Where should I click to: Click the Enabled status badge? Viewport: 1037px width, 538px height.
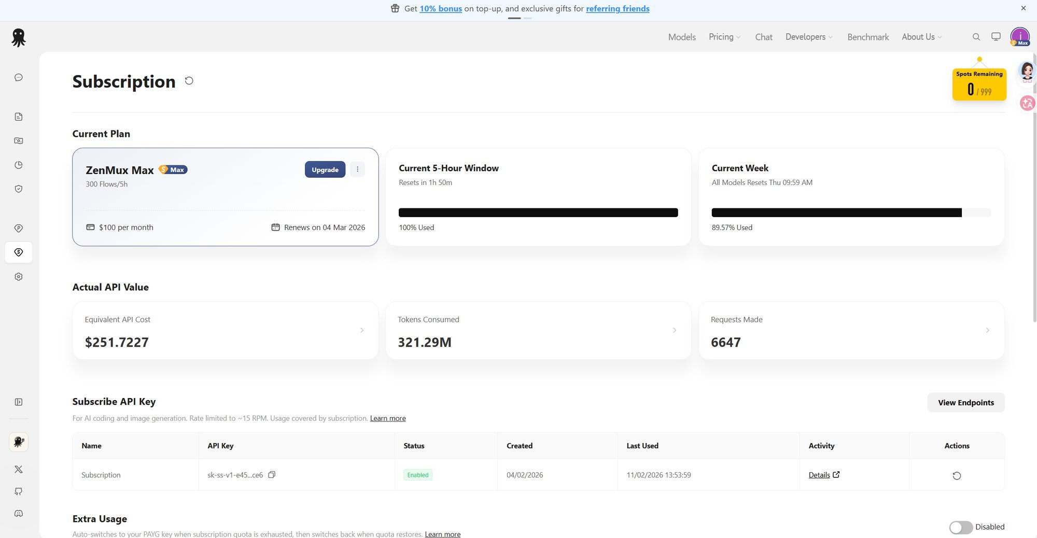tap(418, 475)
